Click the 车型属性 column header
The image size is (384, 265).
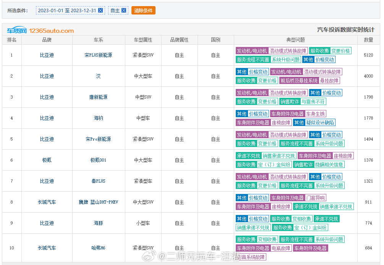143,40
